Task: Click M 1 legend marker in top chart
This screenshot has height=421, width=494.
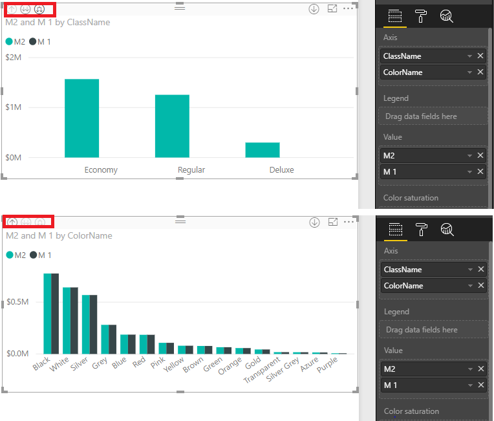Action: [x=33, y=41]
